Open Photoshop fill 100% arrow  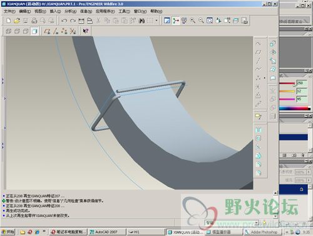pyautogui.click(x=308, y=180)
